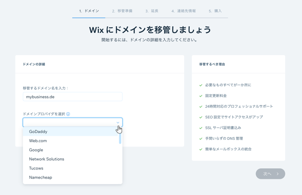Pick Google in the provider dropdown
Viewport: 302px width, 195px height.
click(70, 150)
